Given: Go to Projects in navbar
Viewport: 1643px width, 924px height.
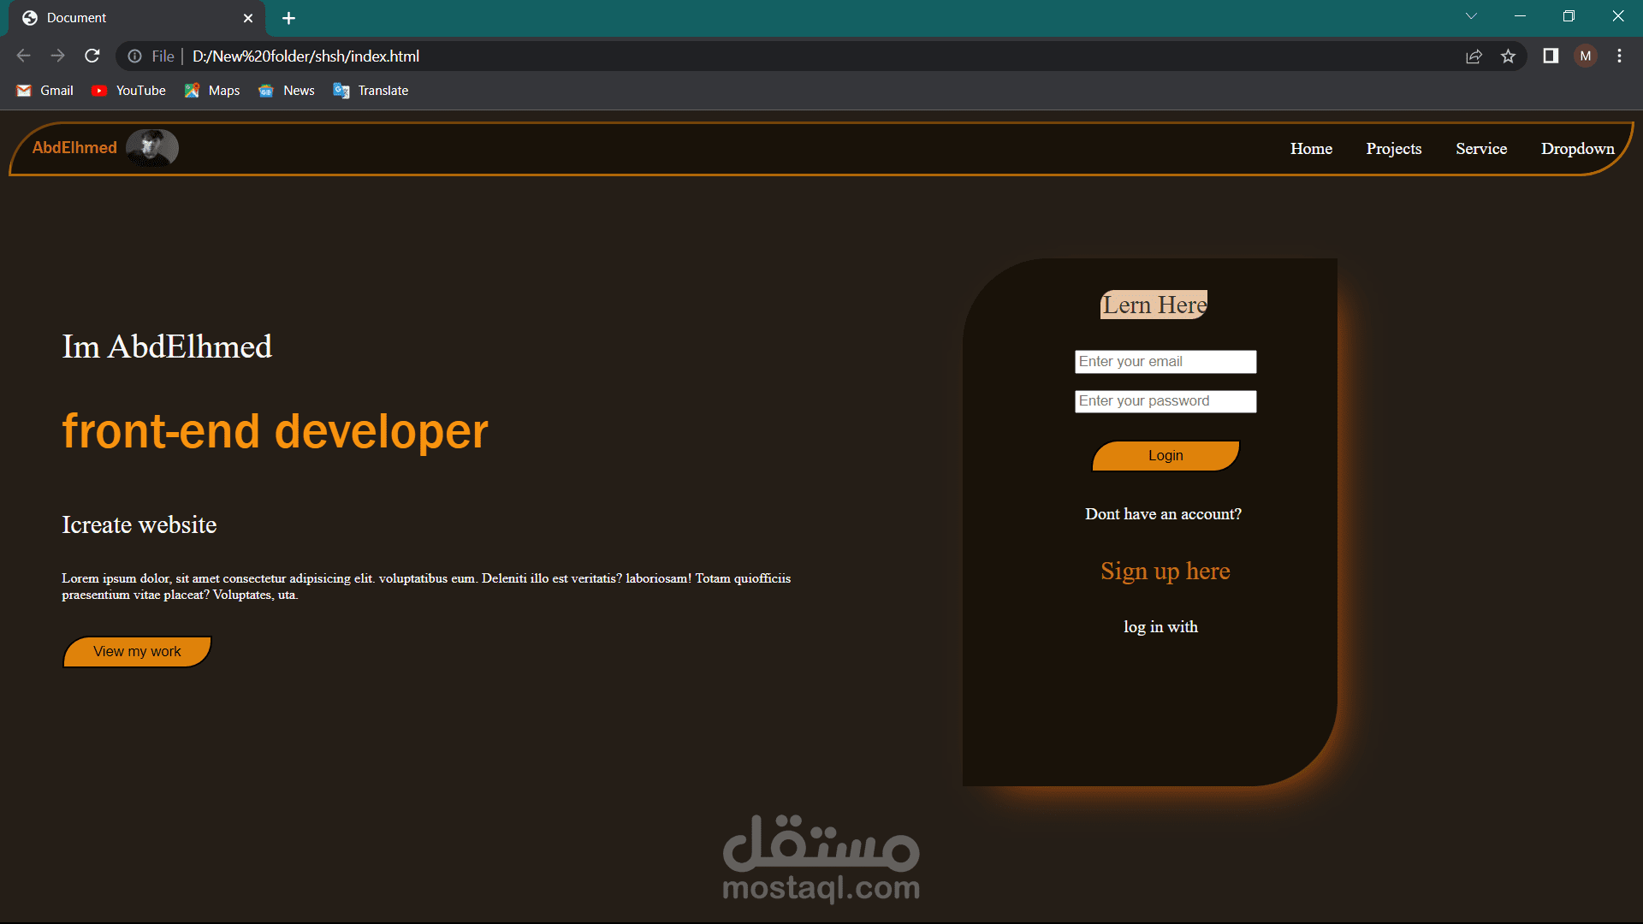Looking at the screenshot, I should click(x=1393, y=149).
